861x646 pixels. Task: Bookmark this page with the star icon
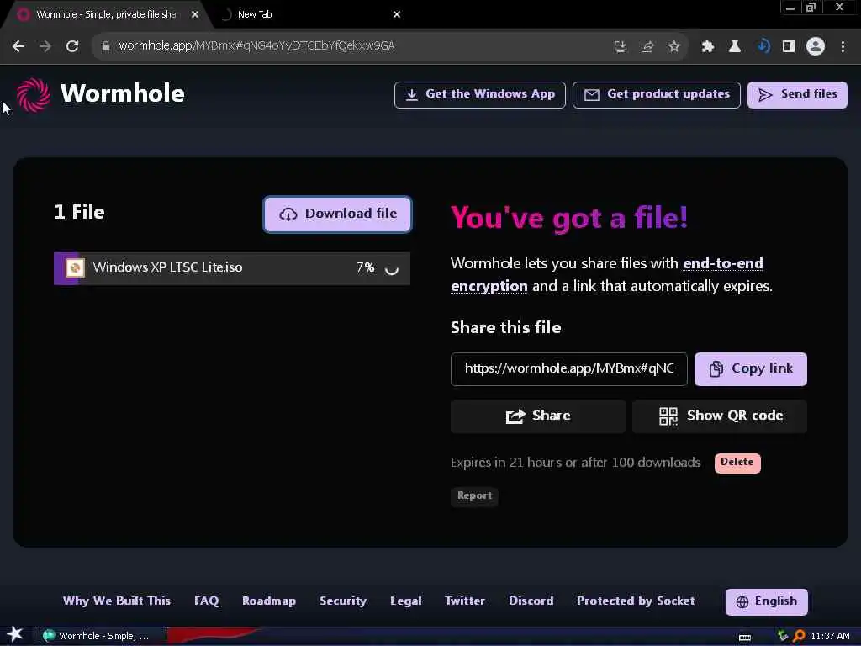(673, 47)
